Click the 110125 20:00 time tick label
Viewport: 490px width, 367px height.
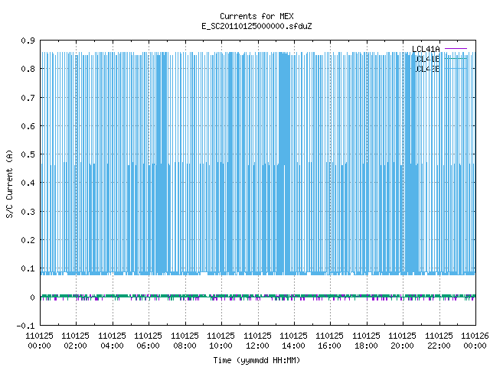pyautogui.click(x=402, y=341)
